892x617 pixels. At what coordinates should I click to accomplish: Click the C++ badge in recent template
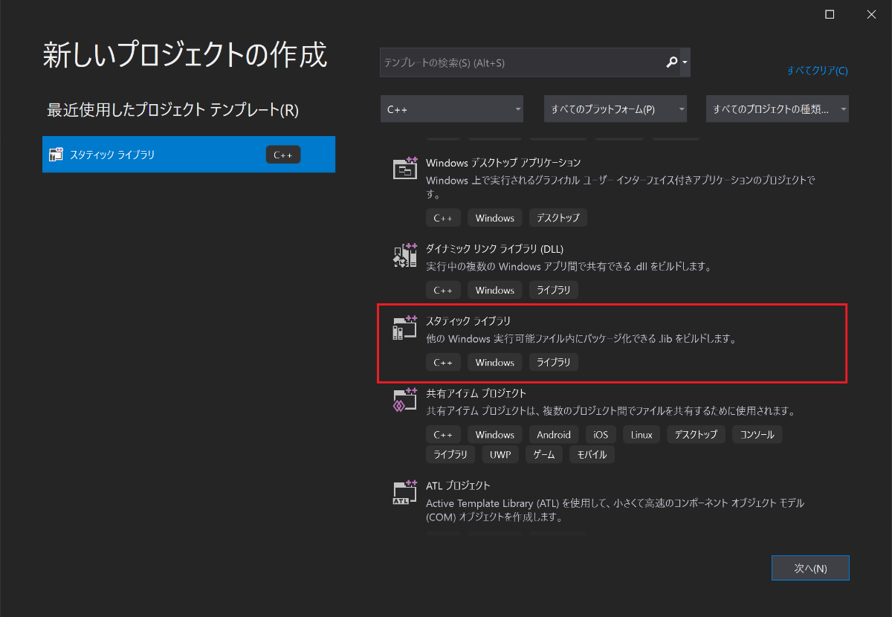[x=282, y=155]
